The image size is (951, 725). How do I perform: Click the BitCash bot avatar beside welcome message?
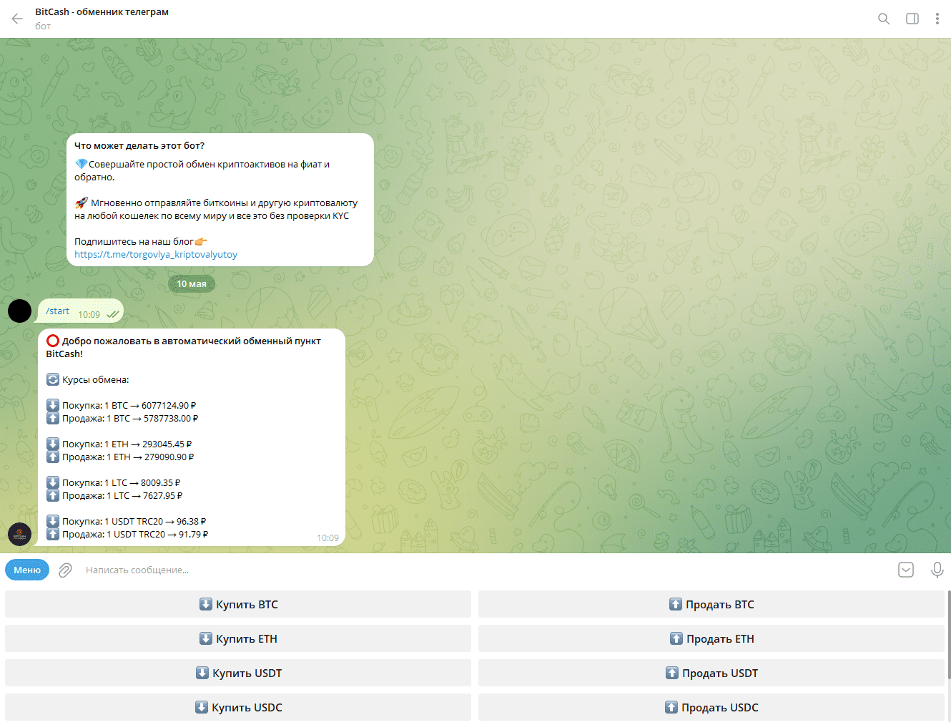pos(19,534)
